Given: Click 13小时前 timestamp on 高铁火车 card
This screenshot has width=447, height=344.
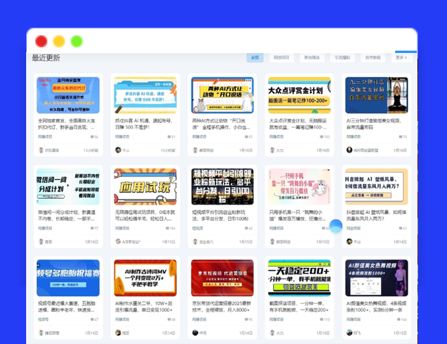Looking at the screenshot, I should (x=91, y=150).
